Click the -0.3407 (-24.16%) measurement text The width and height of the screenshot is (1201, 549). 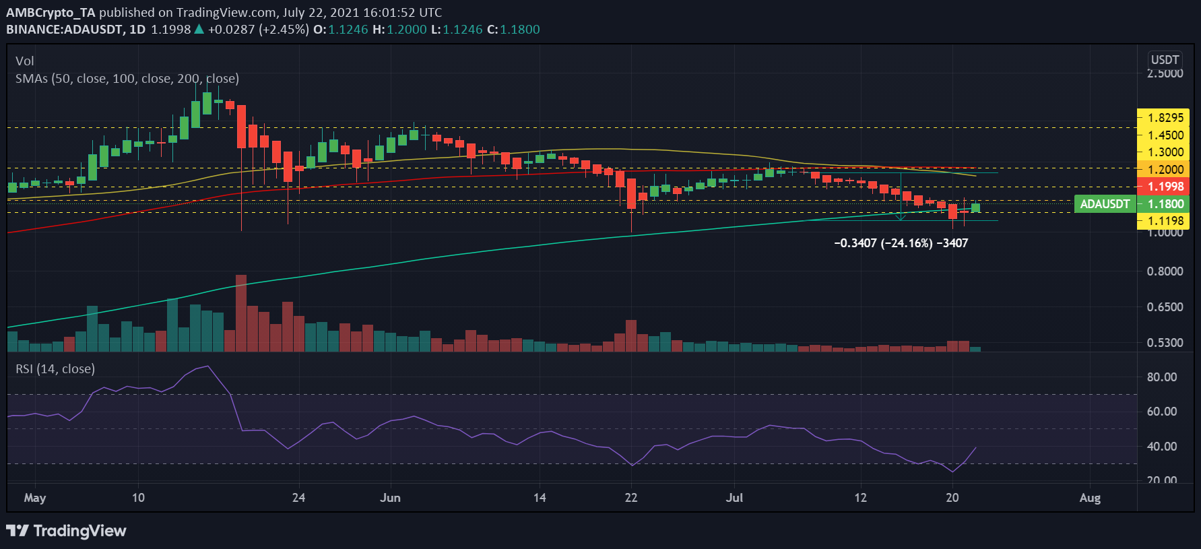(901, 243)
